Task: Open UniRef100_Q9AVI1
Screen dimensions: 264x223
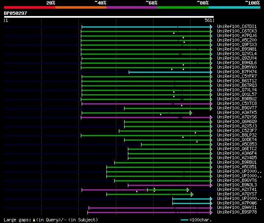Action: 237,208
